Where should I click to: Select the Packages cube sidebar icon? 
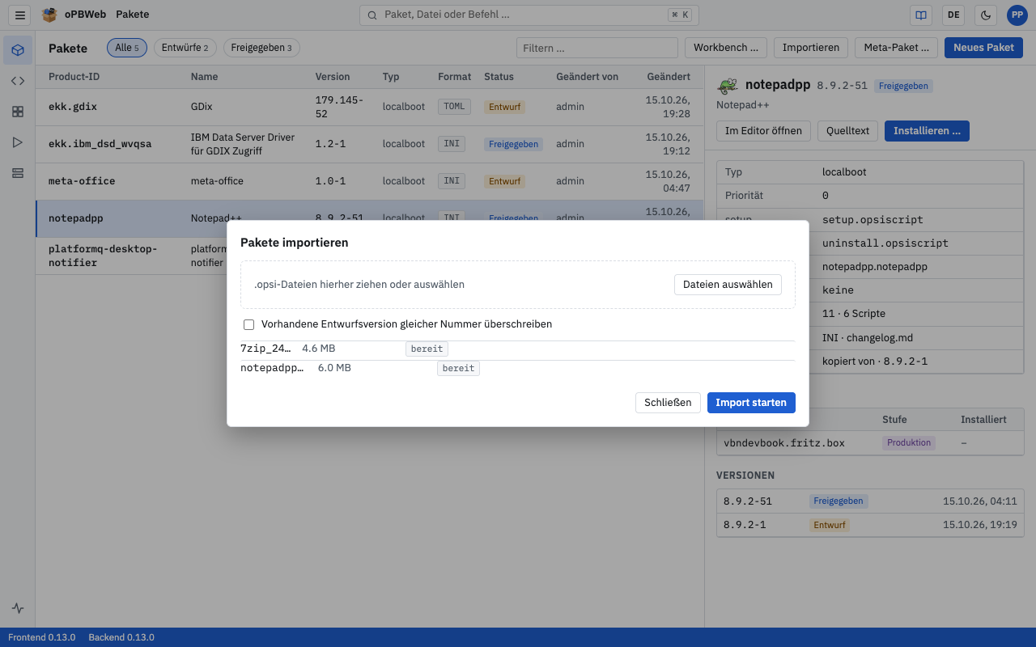tap(18, 50)
